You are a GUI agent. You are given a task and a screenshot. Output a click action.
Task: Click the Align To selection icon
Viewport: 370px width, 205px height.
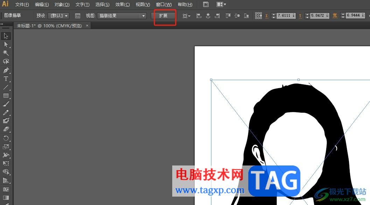pos(187,16)
